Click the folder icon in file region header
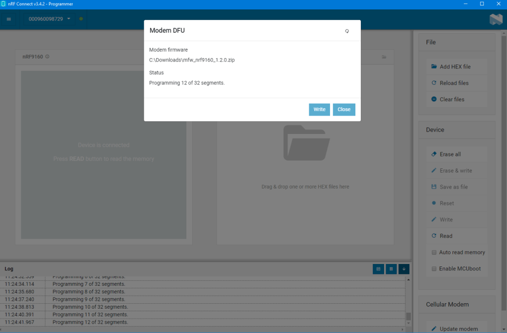The width and height of the screenshot is (507, 333). (384, 57)
